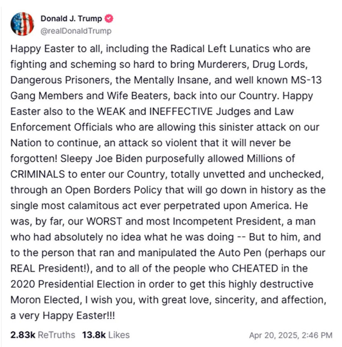Click the 13.8k Likes count
Screen dimensions: 342x347
tap(93, 335)
